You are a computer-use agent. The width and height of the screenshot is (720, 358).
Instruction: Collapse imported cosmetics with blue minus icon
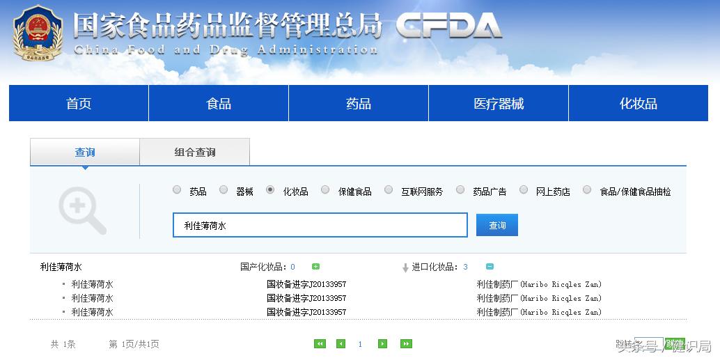click(x=490, y=267)
